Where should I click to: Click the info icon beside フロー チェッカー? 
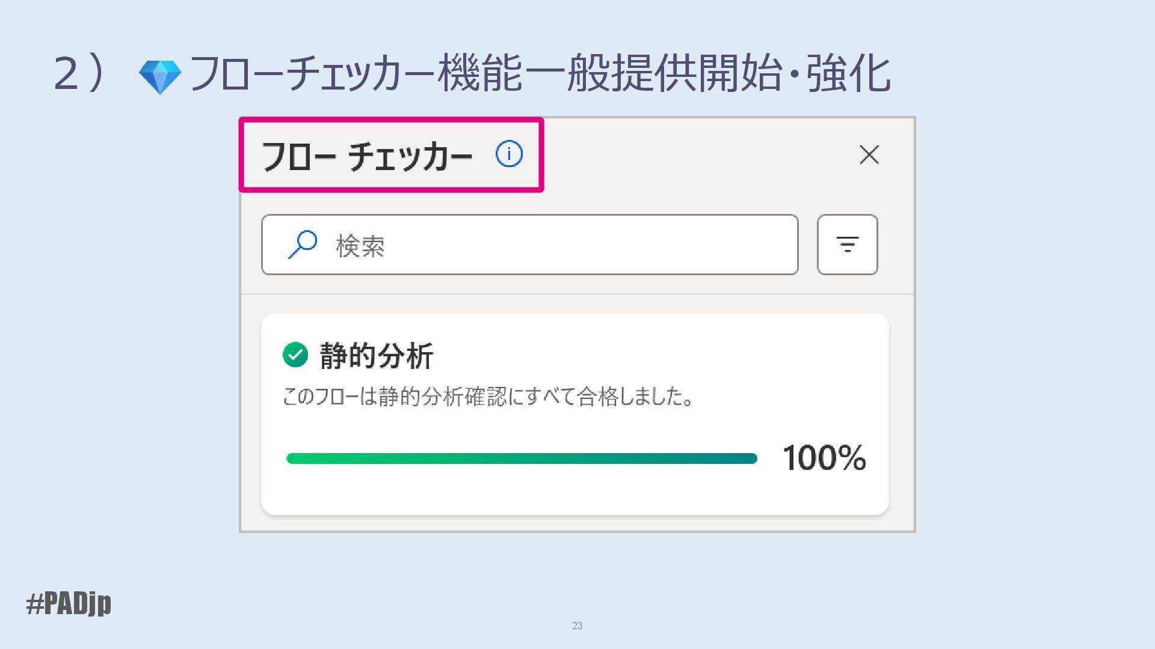click(509, 154)
